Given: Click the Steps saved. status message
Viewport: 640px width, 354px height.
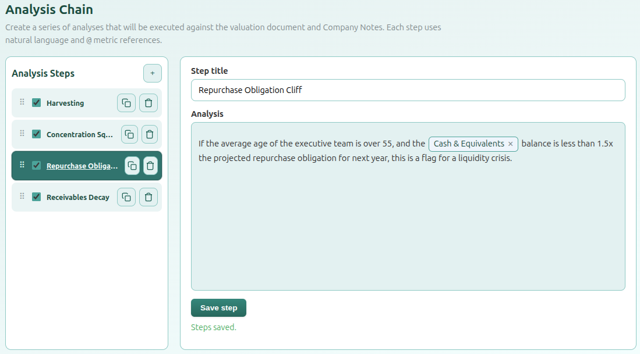Looking at the screenshot, I should coord(214,327).
